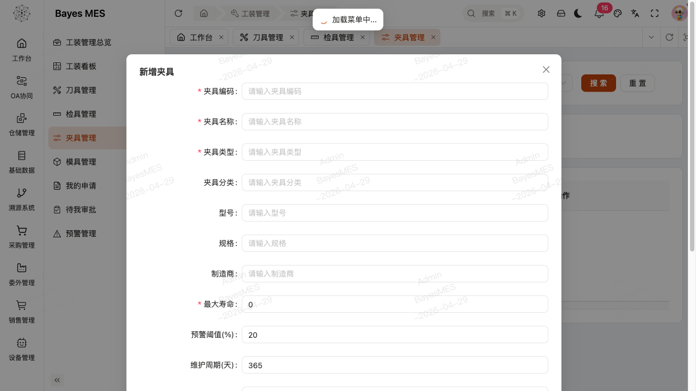Switch language with translate icon

635,14
